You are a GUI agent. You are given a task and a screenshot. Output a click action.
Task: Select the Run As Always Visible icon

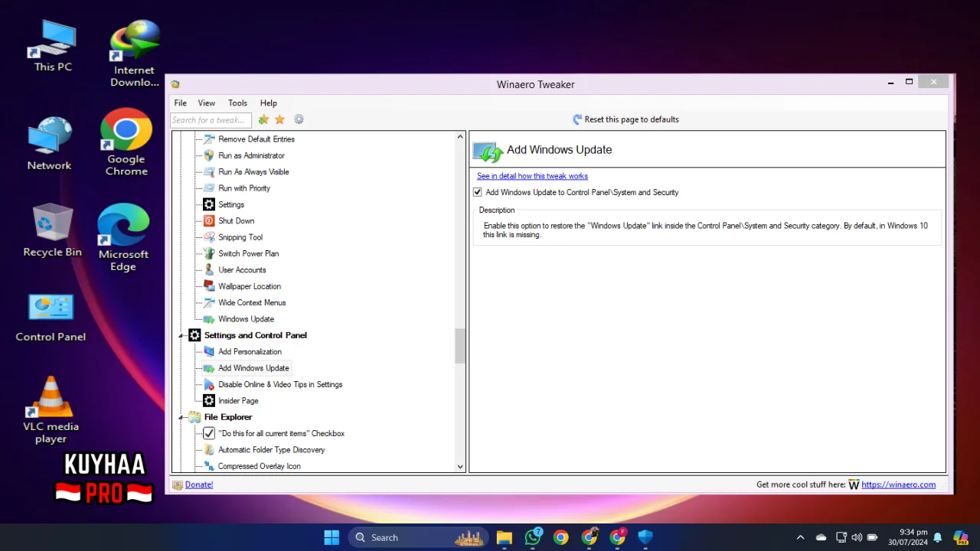click(209, 172)
